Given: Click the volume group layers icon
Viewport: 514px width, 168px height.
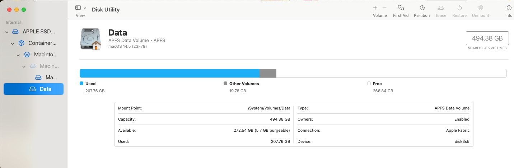Looking at the screenshot, I should click(x=27, y=55).
